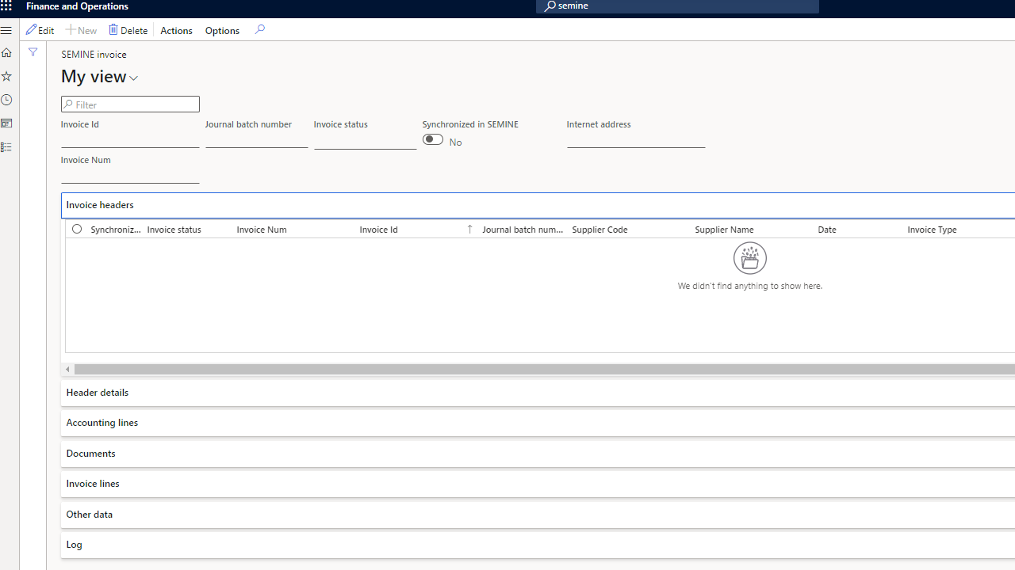Click the grid Filter input field
The image size is (1015, 570).
pos(130,104)
